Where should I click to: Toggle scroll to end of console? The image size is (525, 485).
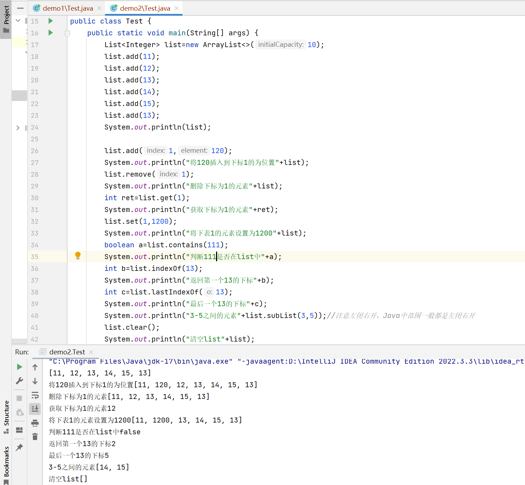pyautogui.click(x=35, y=409)
